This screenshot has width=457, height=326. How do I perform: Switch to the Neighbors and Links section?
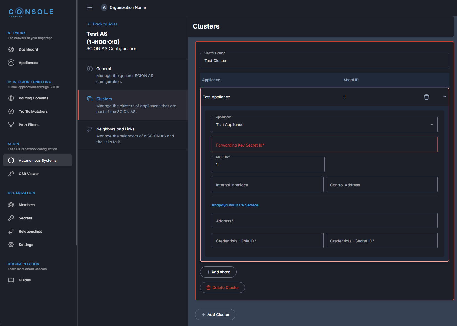tap(115, 129)
